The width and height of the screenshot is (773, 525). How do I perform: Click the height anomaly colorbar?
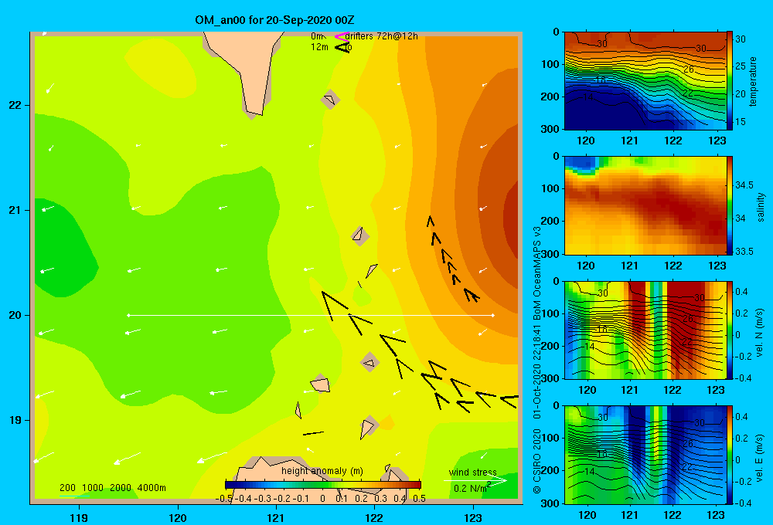pos(323,485)
